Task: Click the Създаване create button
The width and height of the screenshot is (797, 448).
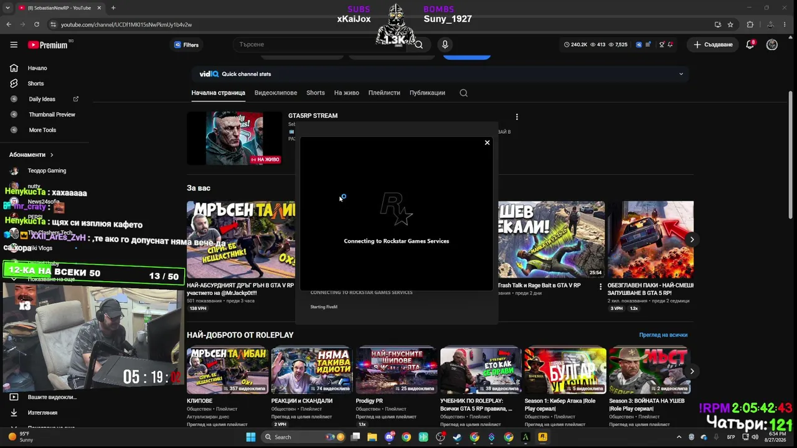Action: (x=714, y=45)
